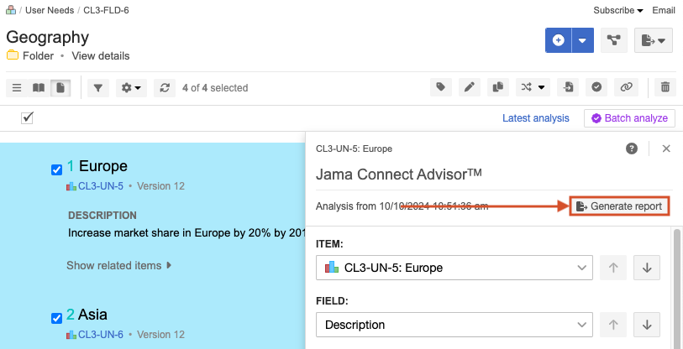Click the blue add item plus button
The height and width of the screenshot is (349, 683).
pyautogui.click(x=559, y=40)
